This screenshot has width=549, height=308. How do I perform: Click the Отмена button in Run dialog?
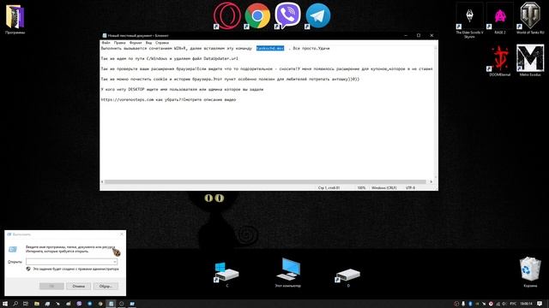[78, 286]
